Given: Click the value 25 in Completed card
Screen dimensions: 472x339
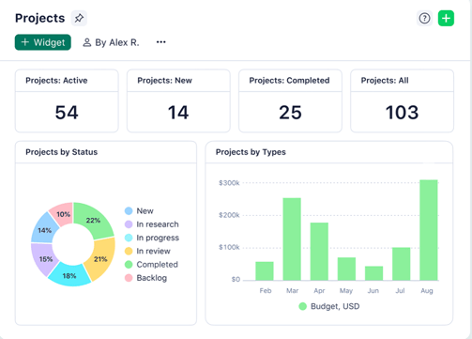Looking at the screenshot, I should (x=290, y=113).
